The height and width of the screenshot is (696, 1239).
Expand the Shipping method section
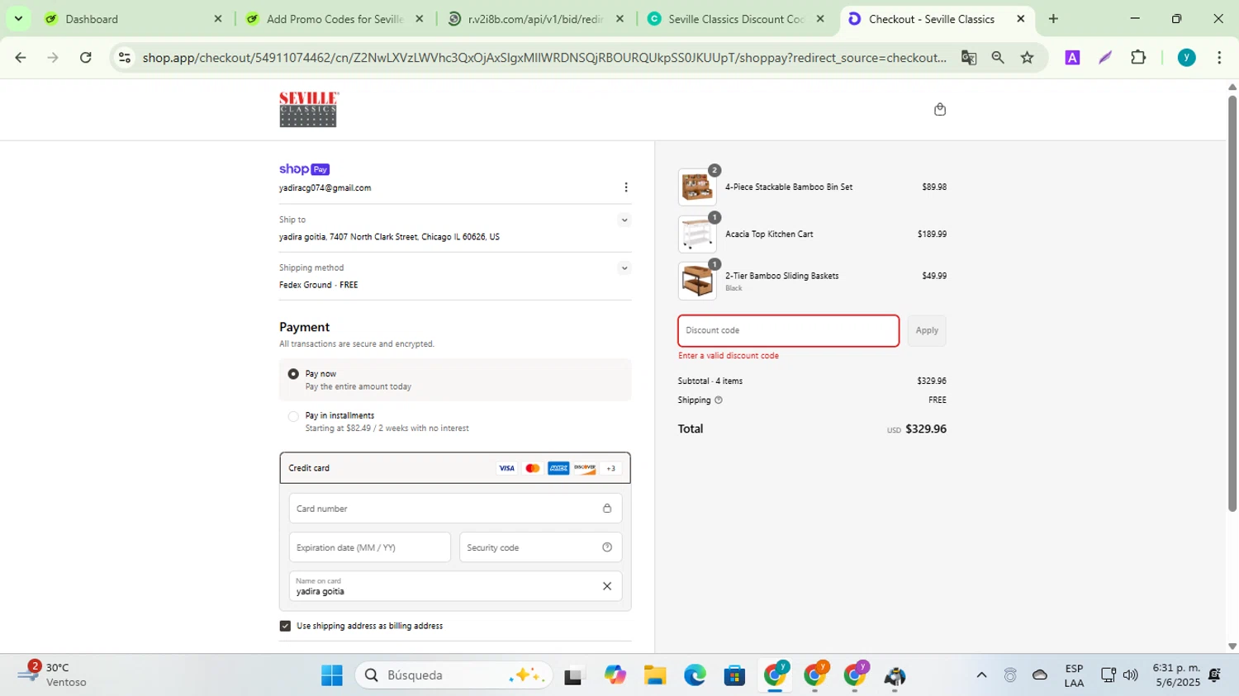point(624,268)
